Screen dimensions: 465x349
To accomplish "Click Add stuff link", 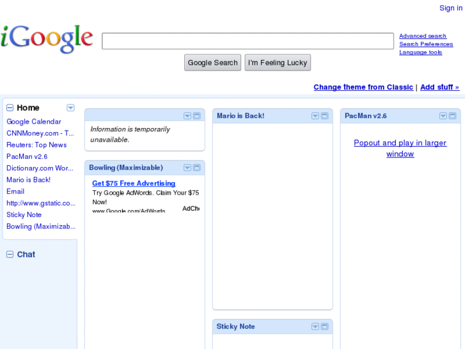I will 440,87.
